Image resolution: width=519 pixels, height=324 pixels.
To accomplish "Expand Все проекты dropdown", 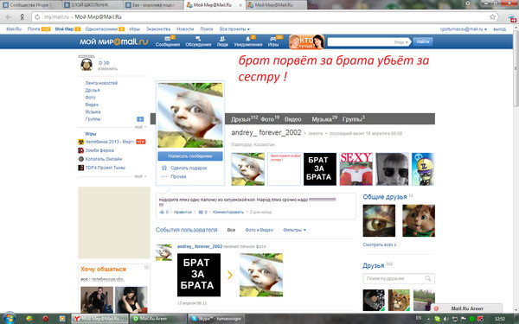I will 234,29.
